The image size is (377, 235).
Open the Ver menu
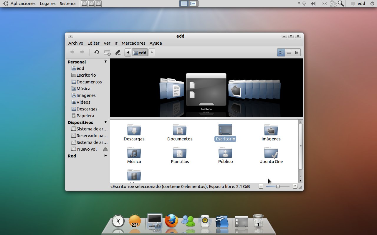[x=107, y=43]
